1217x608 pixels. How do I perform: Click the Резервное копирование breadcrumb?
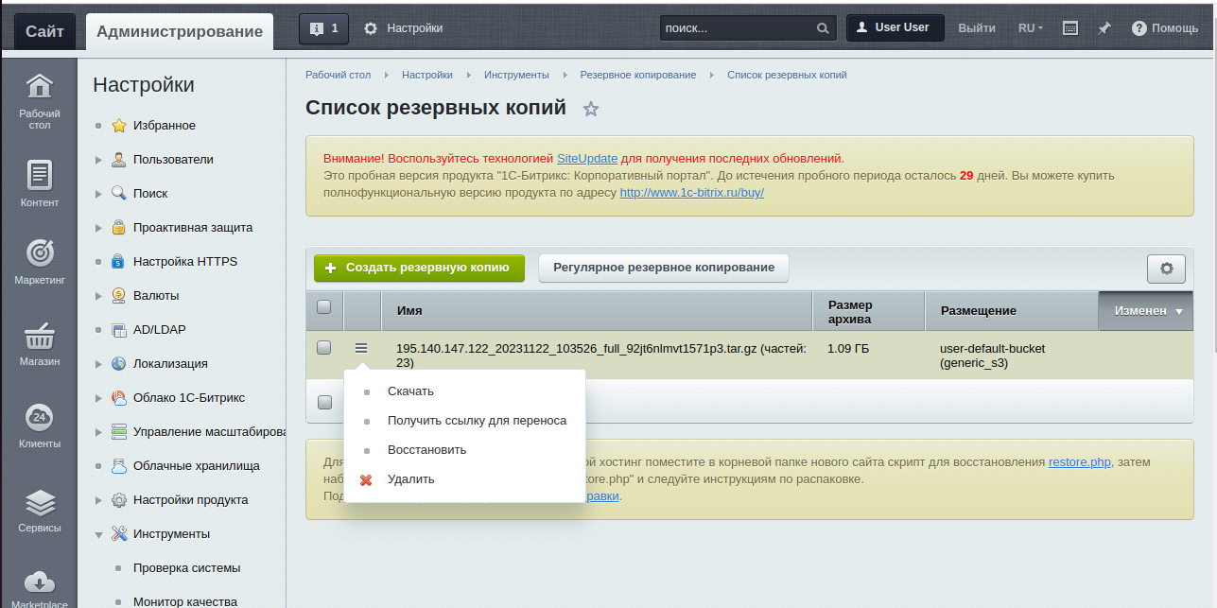pos(638,75)
